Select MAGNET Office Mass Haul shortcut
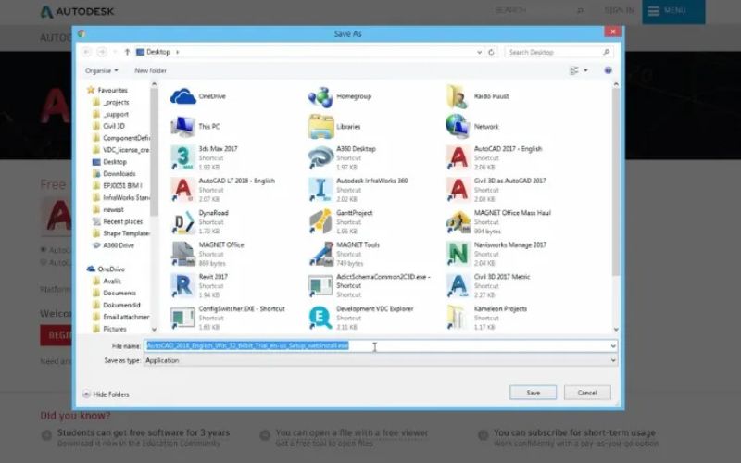Viewport: 741px width, 463px height. [x=498, y=221]
